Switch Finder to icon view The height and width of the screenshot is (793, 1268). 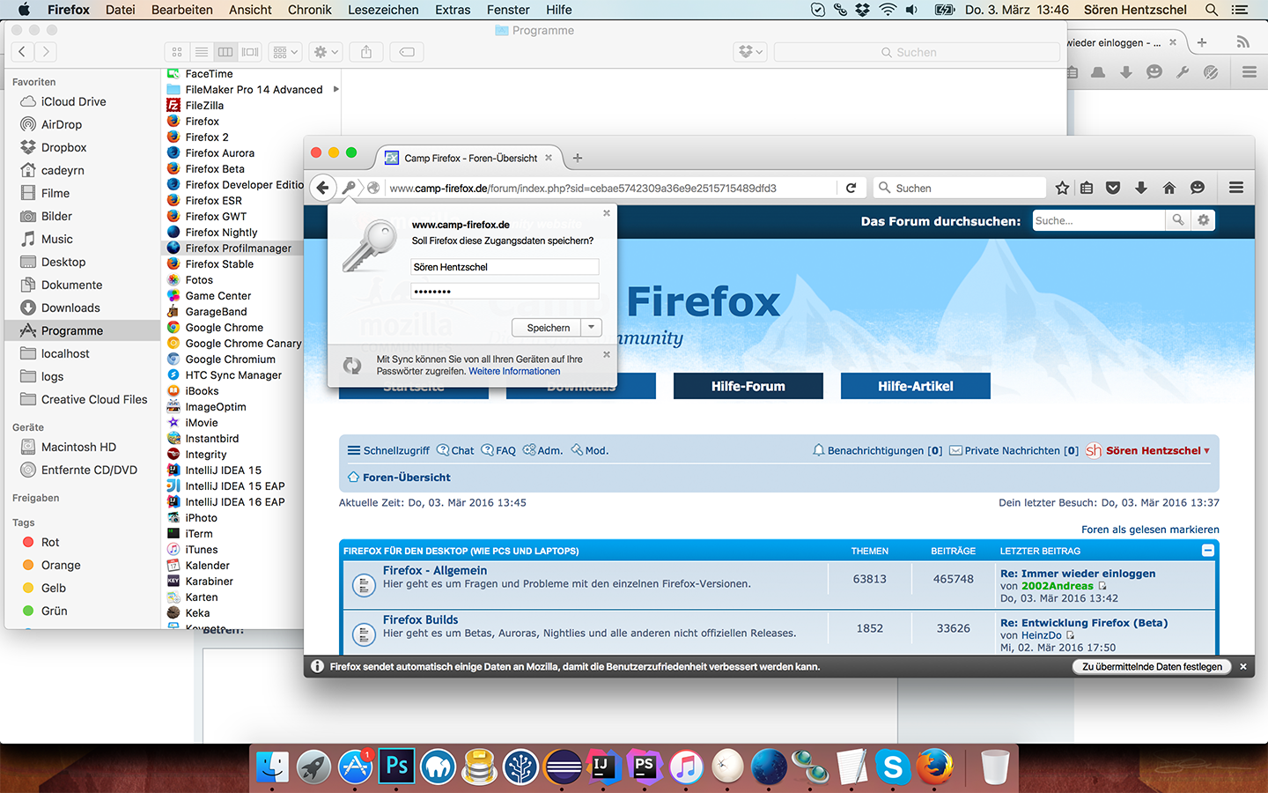pyautogui.click(x=177, y=52)
